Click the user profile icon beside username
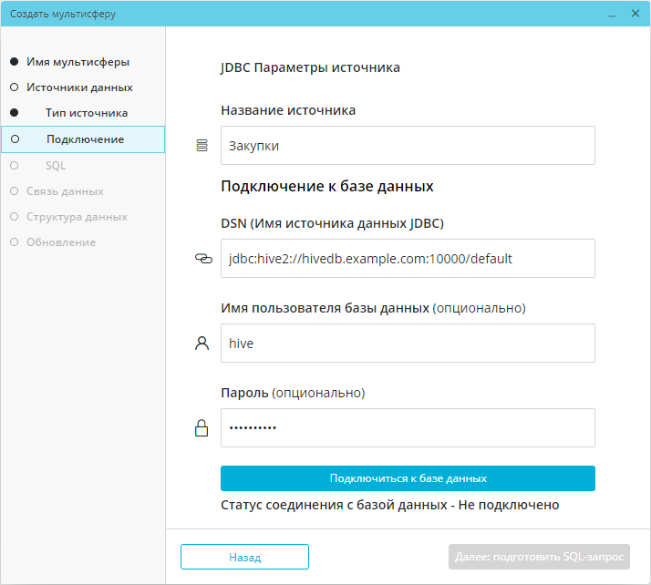This screenshot has width=651, height=585. (202, 344)
